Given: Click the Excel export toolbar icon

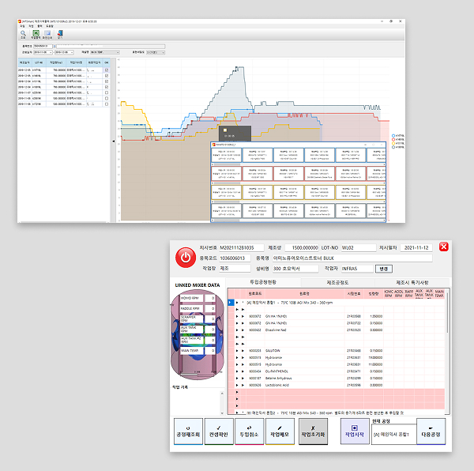Looking at the screenshot, I should point(36,33).
